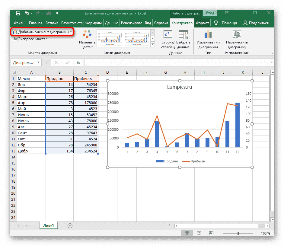Click the zoom slider handle
Viewport: 284px width, 246px height.
(238, 233)
